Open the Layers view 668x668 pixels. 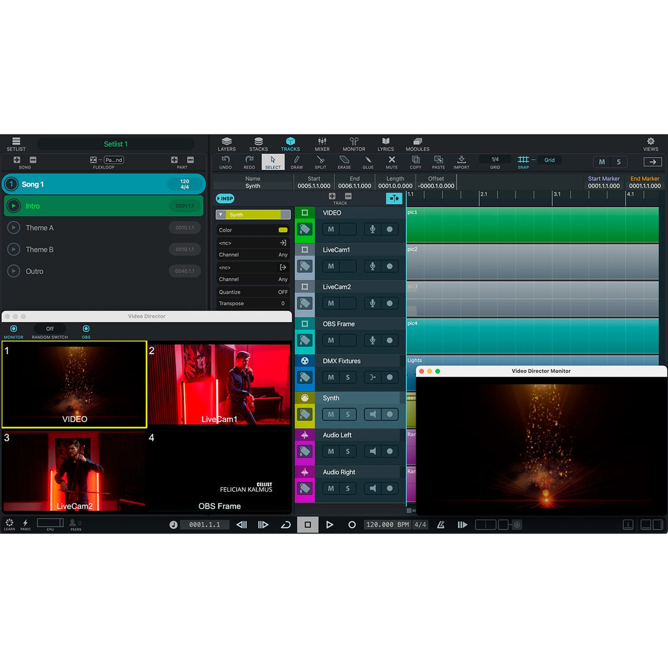tap(226, 144)
